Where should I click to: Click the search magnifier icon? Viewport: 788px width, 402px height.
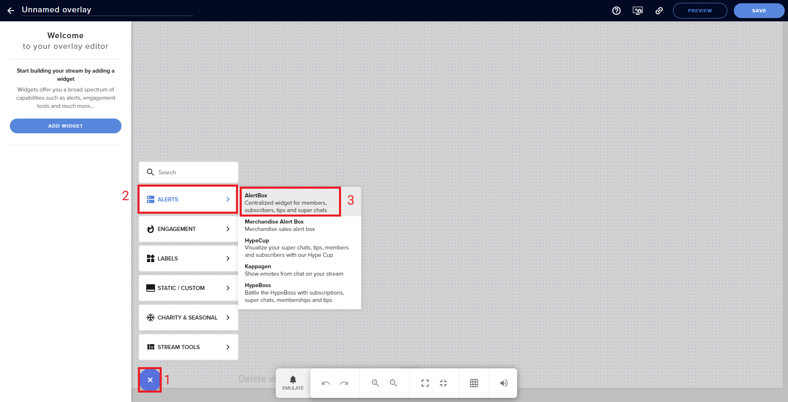(x=151, y=172)
